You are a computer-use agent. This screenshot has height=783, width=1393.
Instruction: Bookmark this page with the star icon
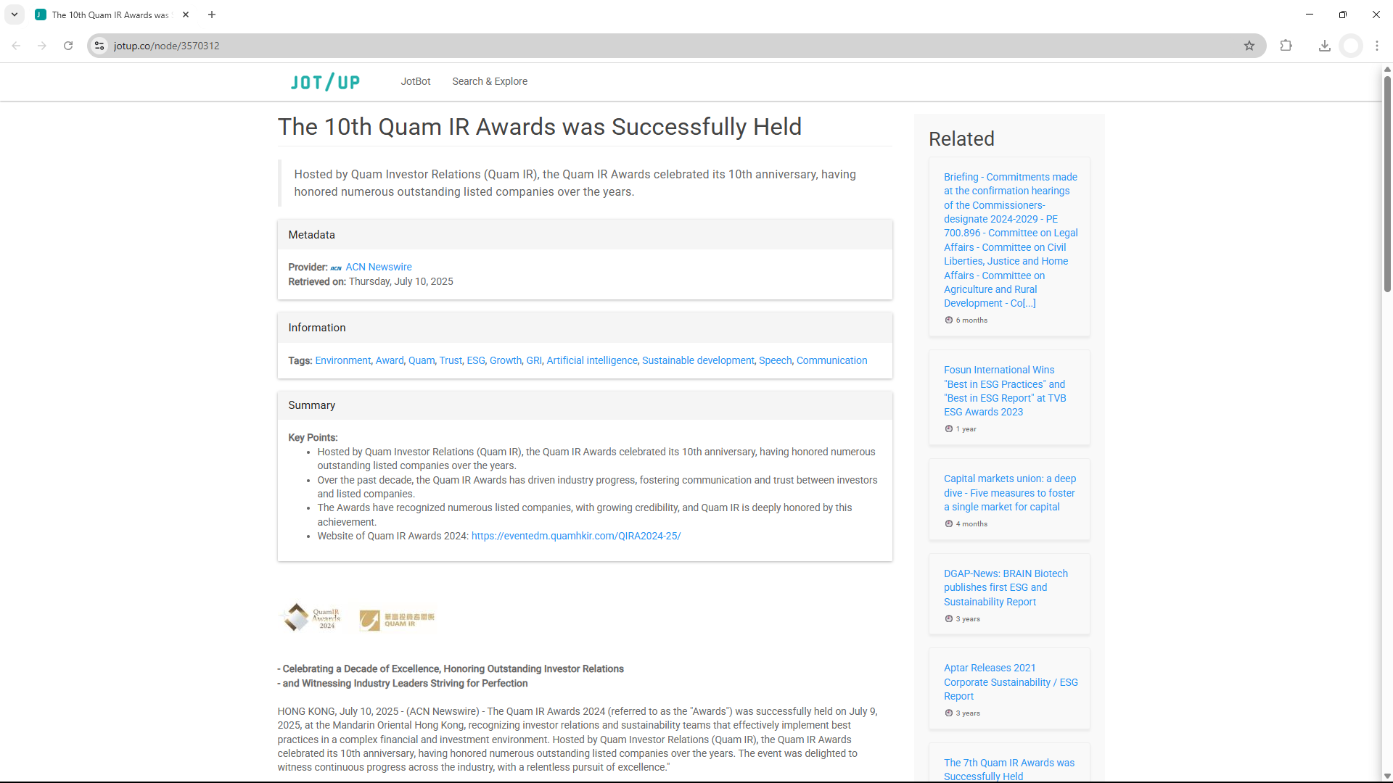pyautogui.click(x=1249, y=46)
